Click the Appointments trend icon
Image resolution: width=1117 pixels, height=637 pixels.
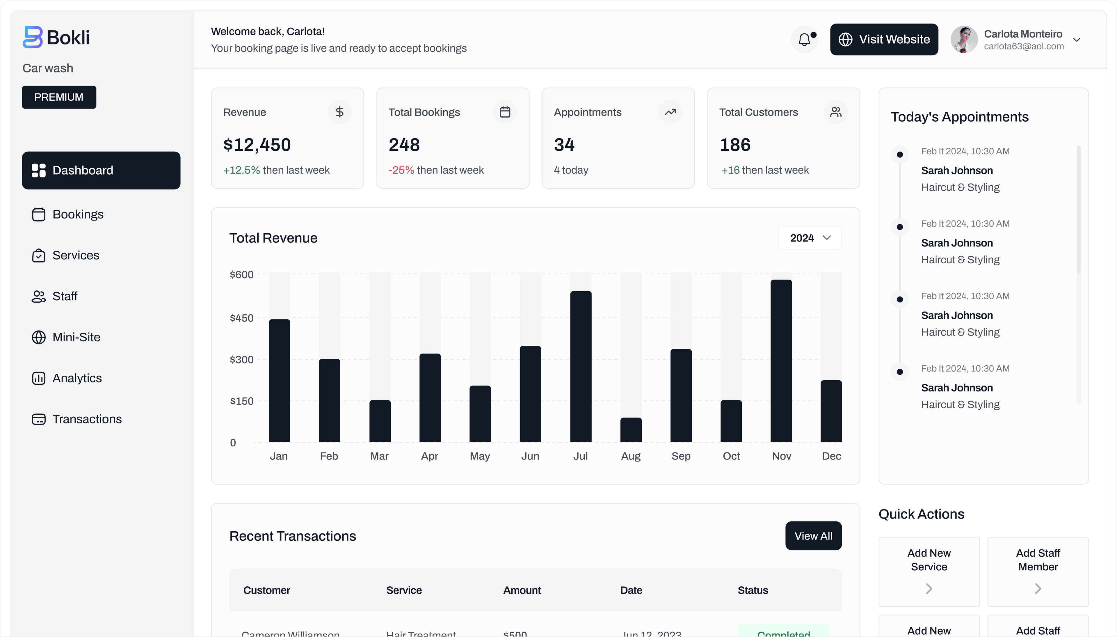(670, 111)
